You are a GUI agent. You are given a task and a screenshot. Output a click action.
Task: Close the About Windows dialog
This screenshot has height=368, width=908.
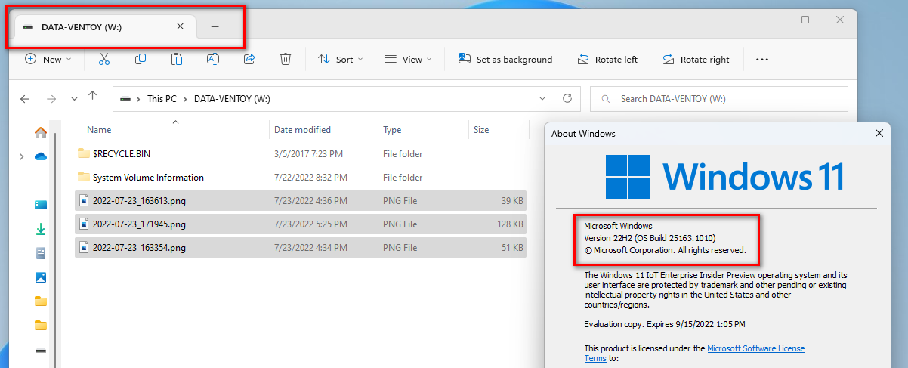(x=879, y=133)
